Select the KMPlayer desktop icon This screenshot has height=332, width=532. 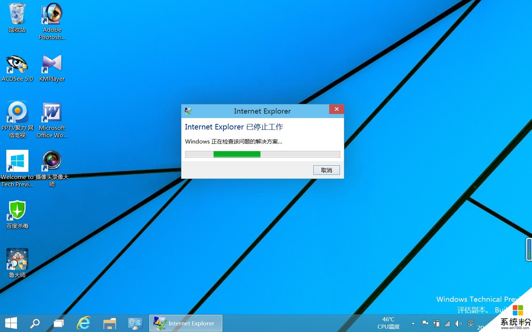point(52,69)
